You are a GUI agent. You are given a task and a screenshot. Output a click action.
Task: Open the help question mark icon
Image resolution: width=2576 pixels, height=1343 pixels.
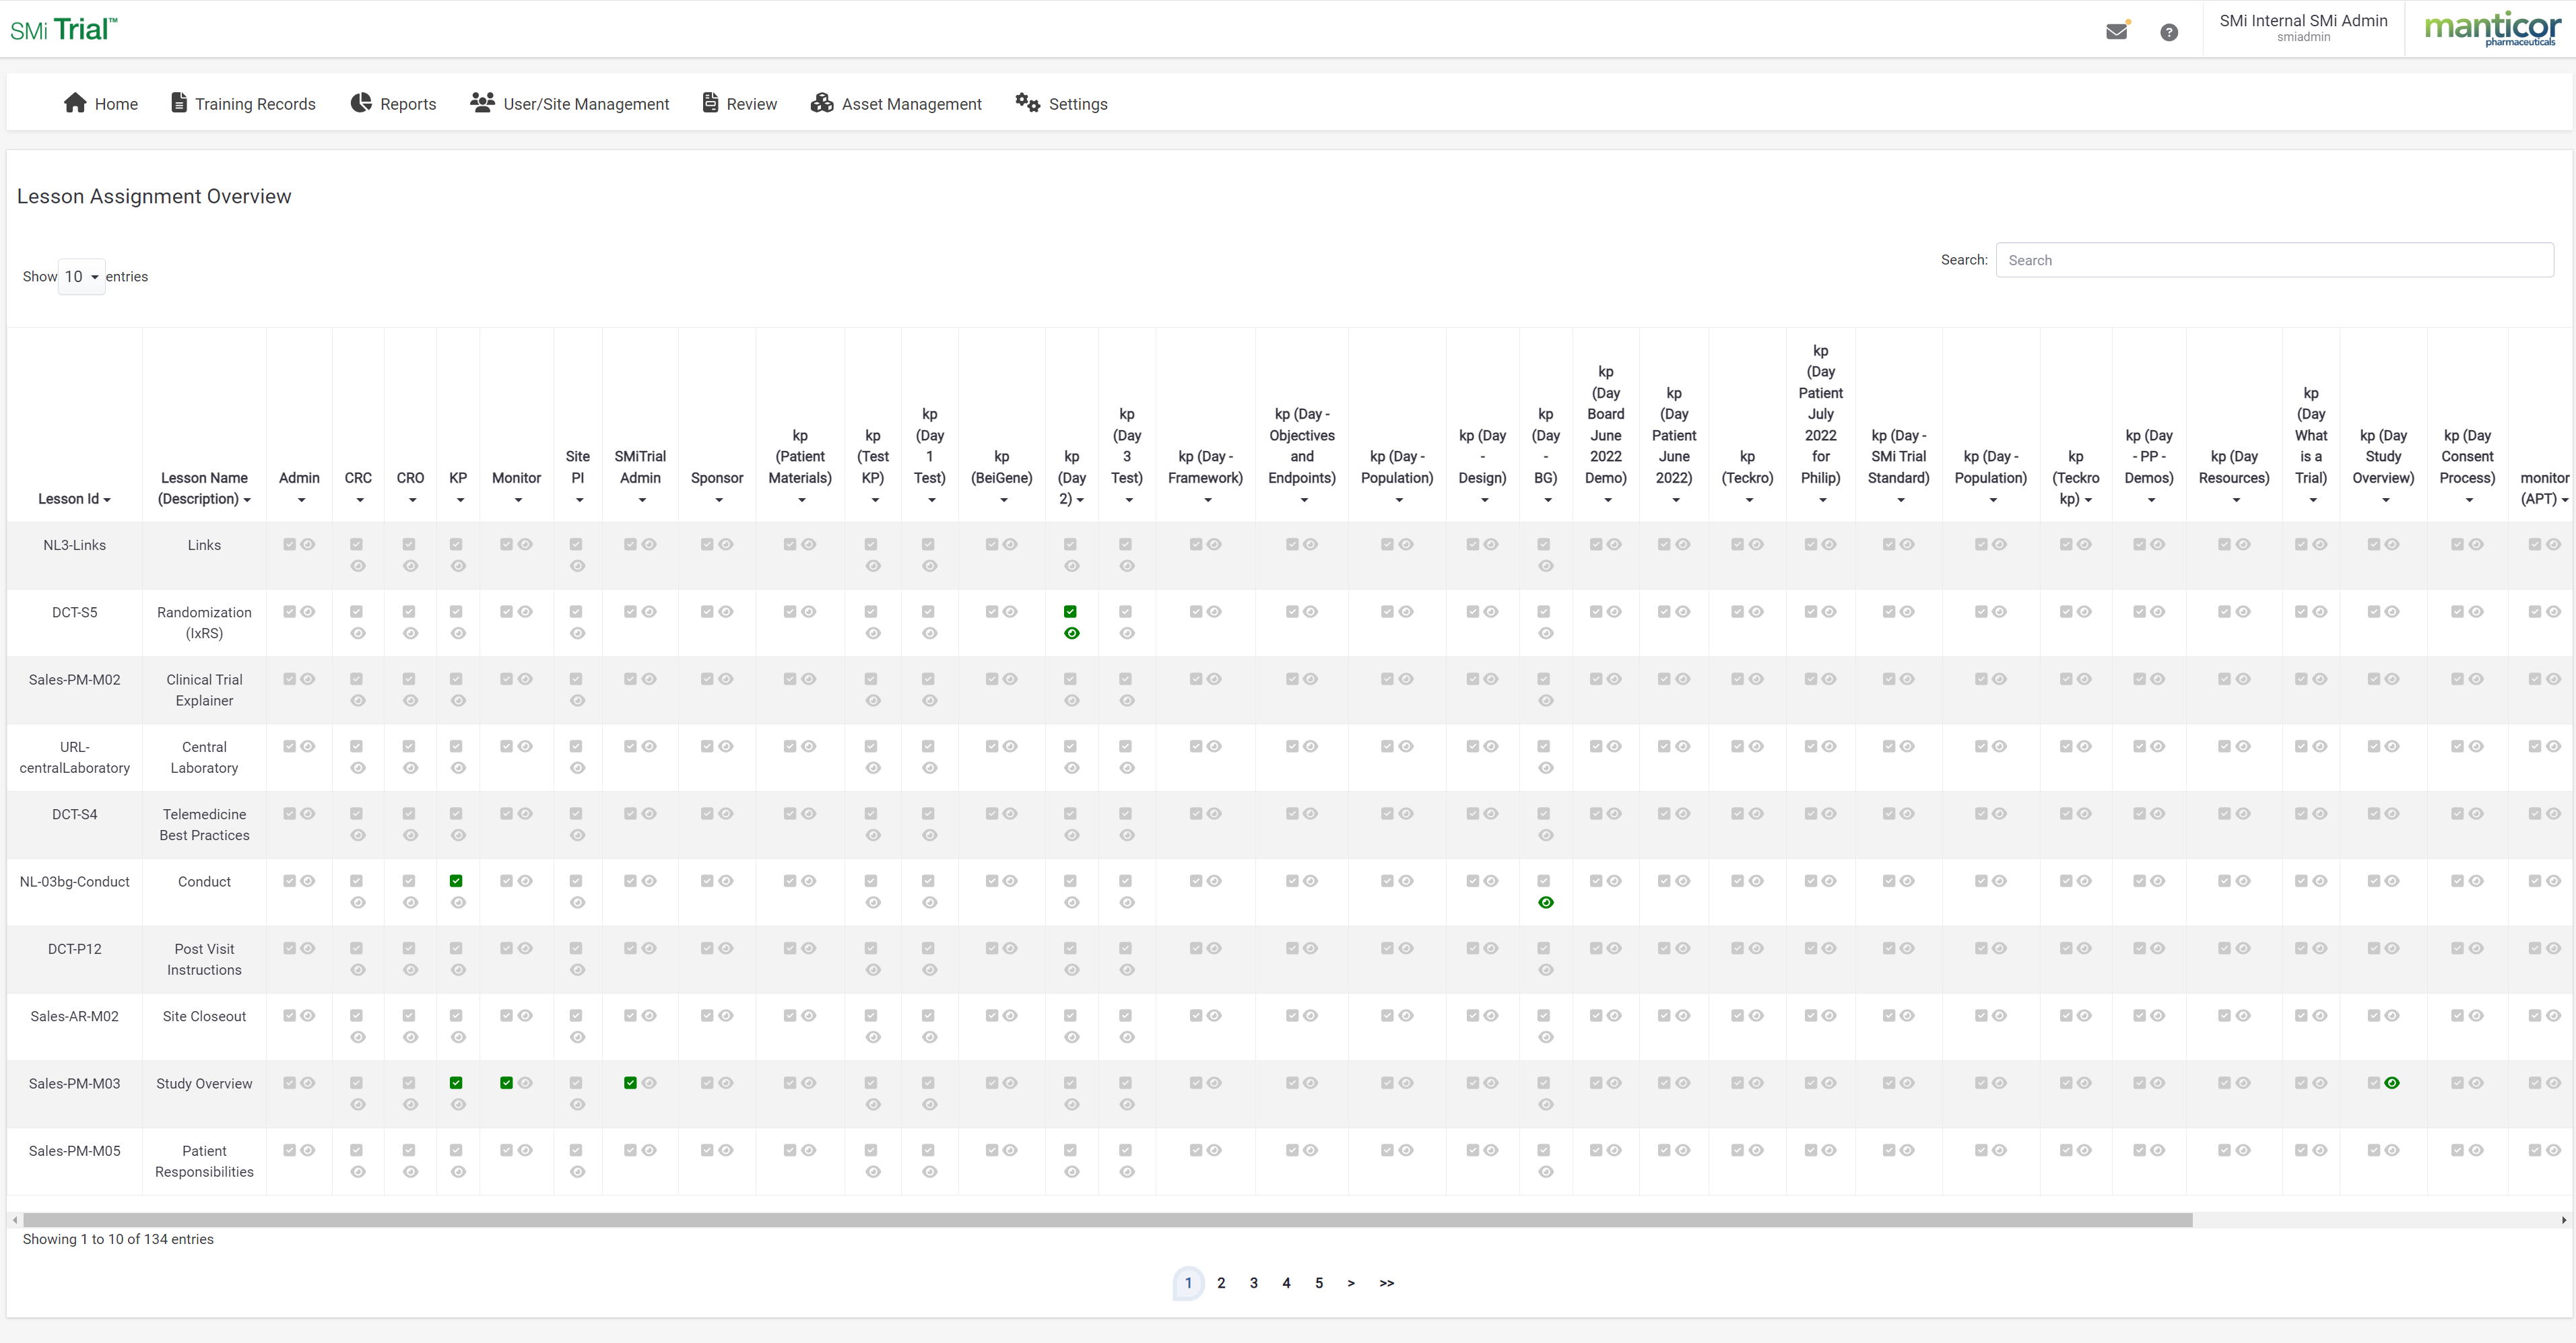(2168, 32)
